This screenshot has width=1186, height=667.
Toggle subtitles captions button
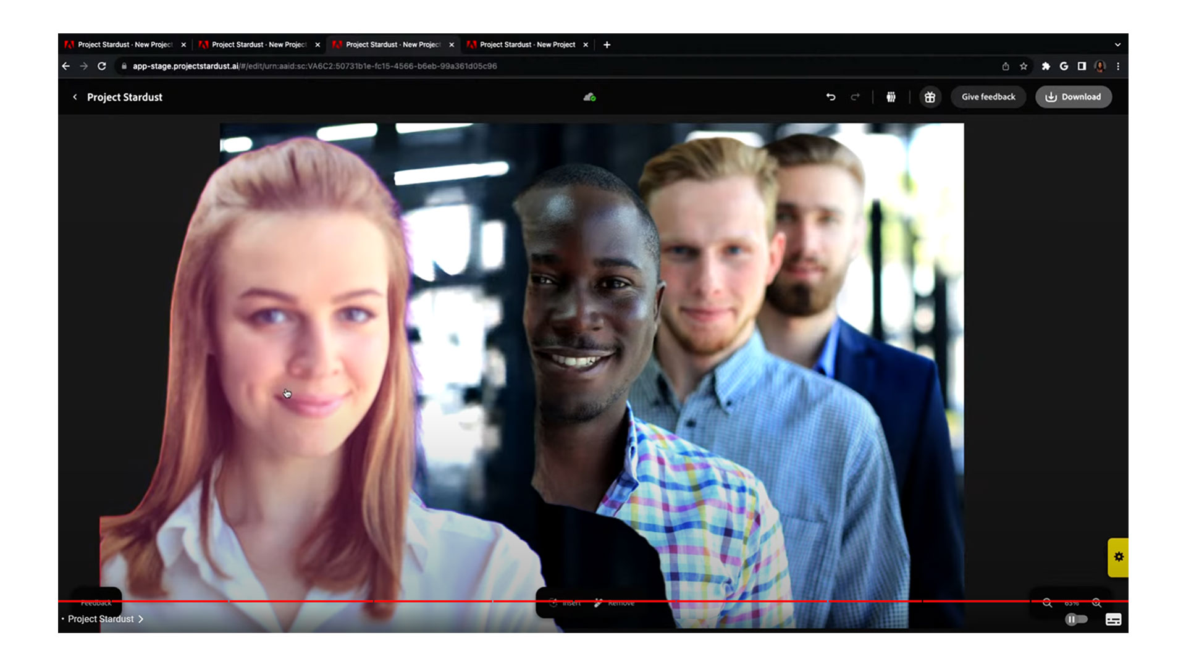(1113, 619)
